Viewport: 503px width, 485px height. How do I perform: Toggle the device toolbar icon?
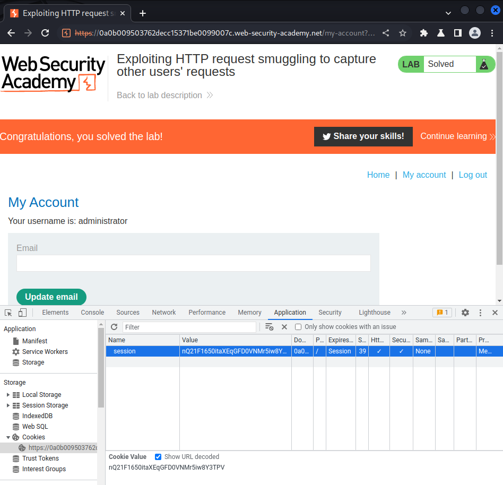[x=22, y=313]
